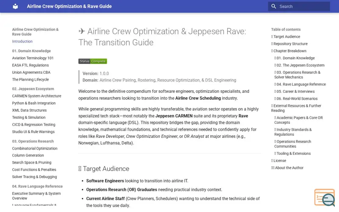Click the 04. Rave Language Reference sidebar heading
The image size is (339, 212).
(37, 186)
